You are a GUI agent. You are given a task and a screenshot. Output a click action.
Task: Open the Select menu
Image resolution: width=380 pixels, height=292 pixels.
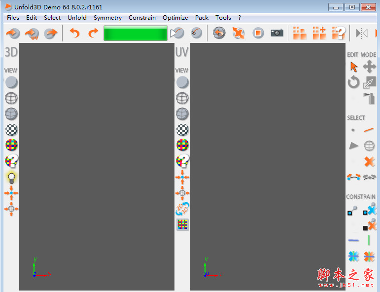point(52,18)
